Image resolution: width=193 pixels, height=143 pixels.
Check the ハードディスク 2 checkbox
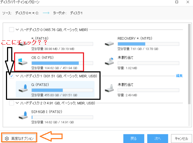pyautogui.click(x=12, y=103)
